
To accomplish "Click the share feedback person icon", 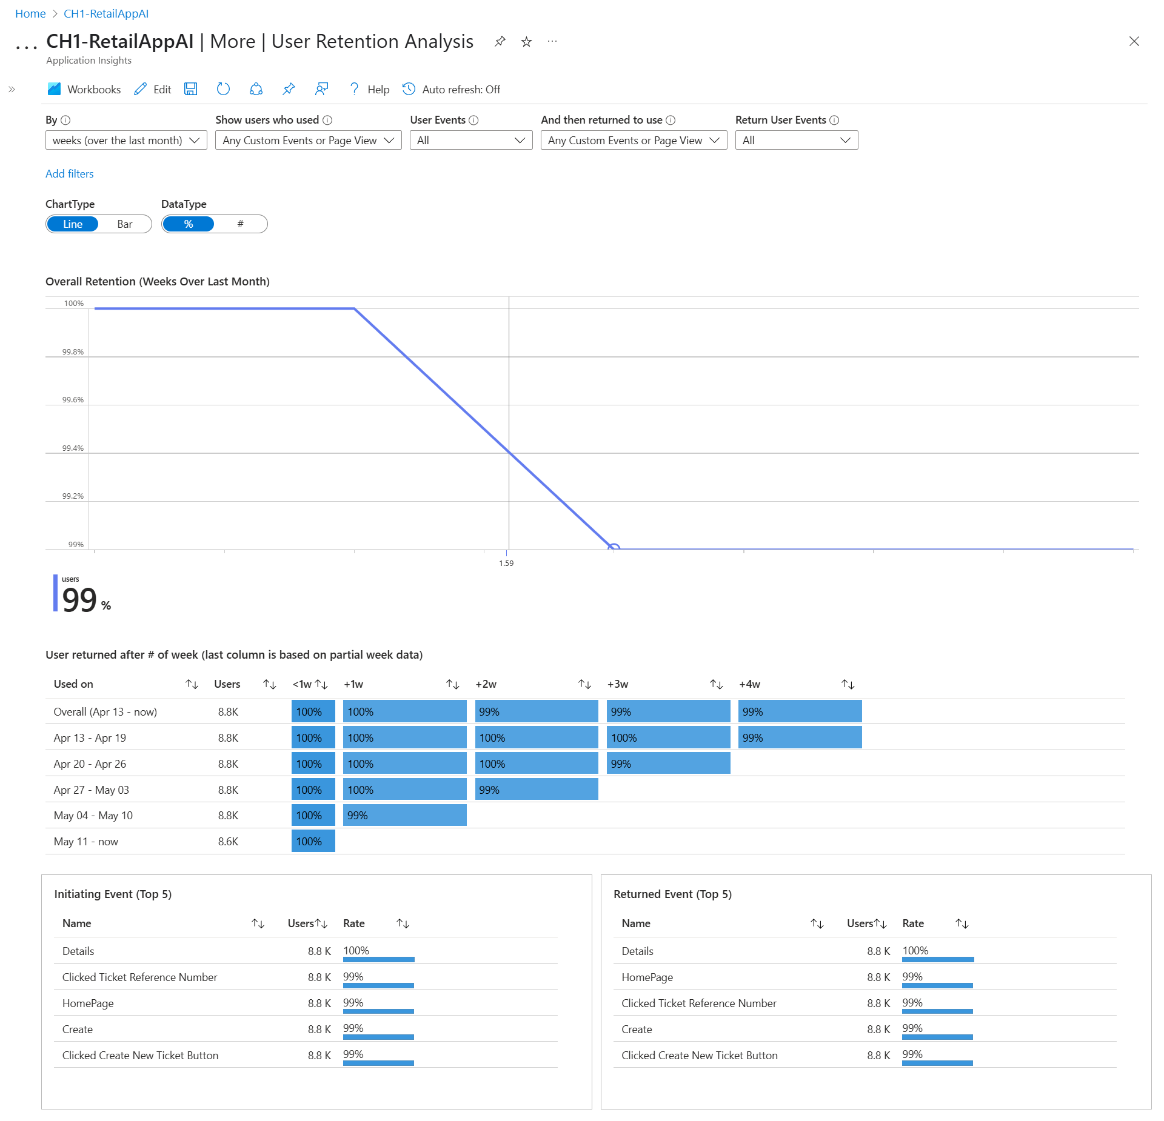I will pyautogui.click(x=321, y=89).
